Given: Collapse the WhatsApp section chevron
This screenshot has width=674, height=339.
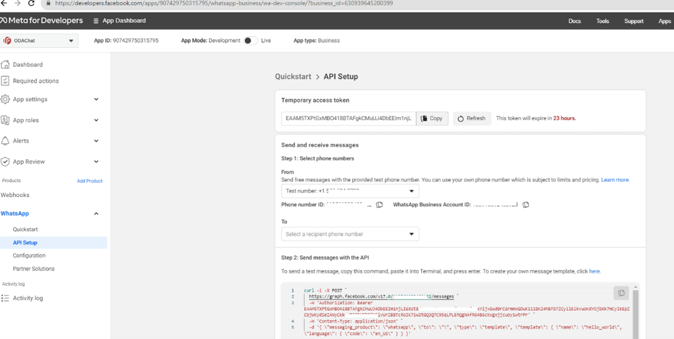Looking at the screenshot, I should (96, 214).
